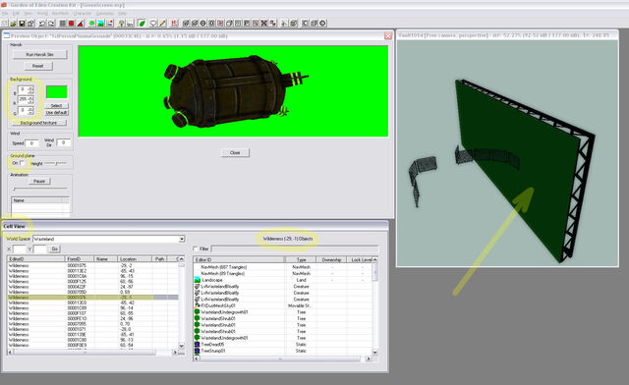Viewport: 629px width, 385px height.
Task: Click the Open file toolbar icon
Action: 13,24
